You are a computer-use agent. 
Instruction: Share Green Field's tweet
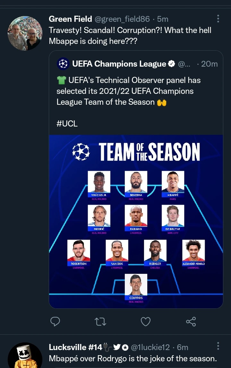(191, 321)
